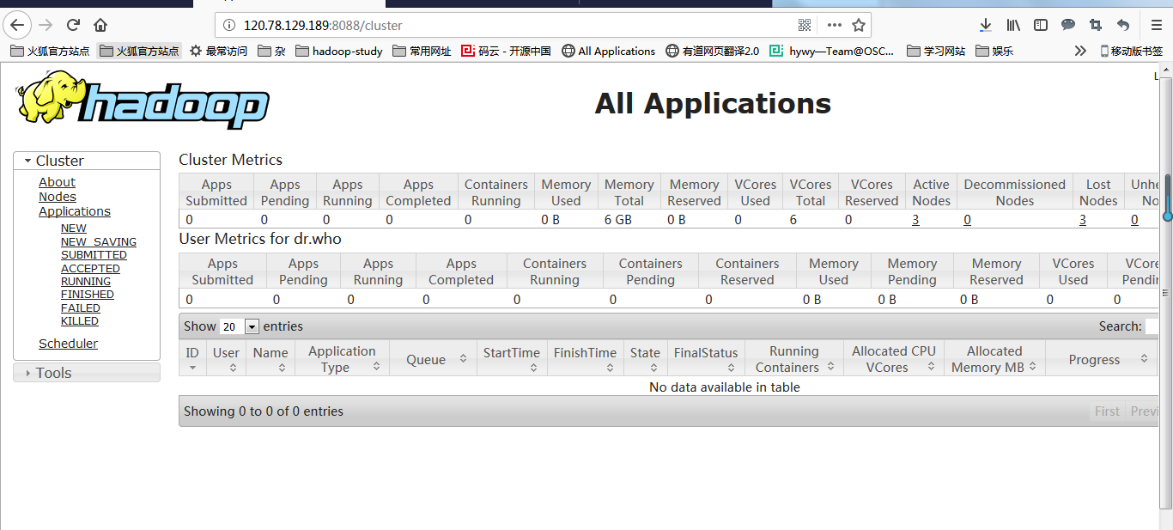Open the Library icon in the toolbar

coord(1013,25)
